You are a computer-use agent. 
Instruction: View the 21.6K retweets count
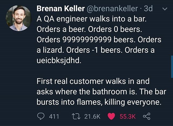tap(92, 117)
